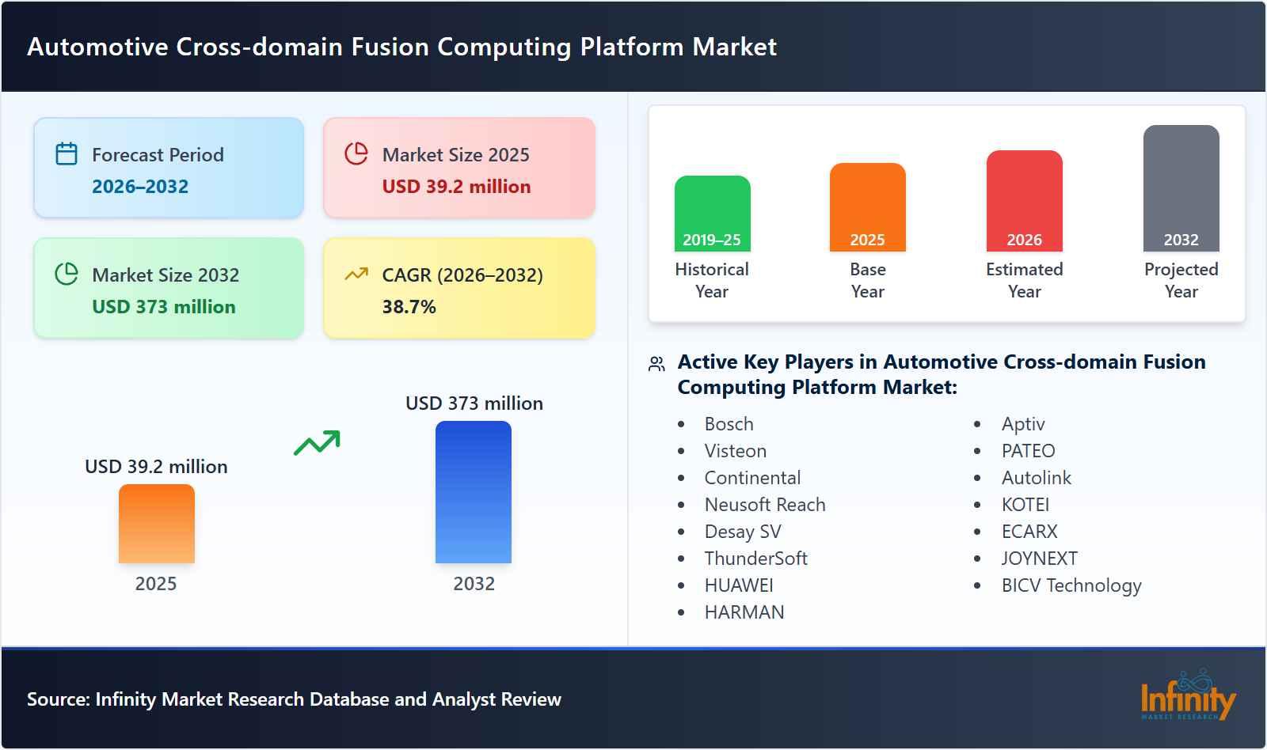Click the blue 2032 market size bar
1267x750 pixels.
coord(473,492)
